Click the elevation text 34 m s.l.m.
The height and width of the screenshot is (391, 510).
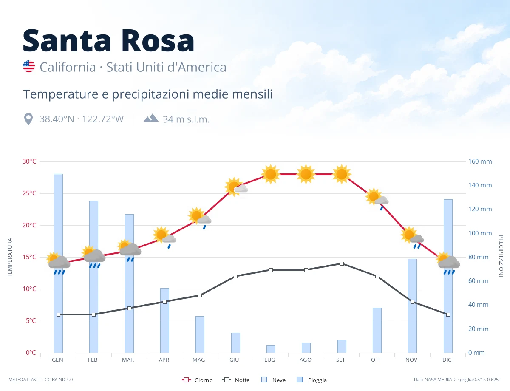tap(186, 119)
